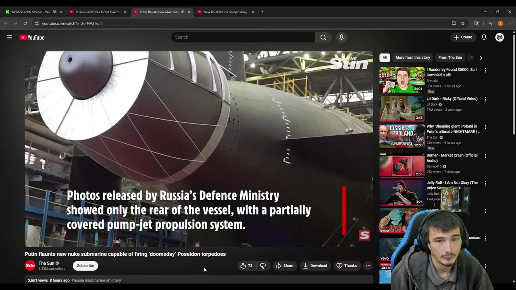Go to the YouTube home logo

[x=32, y=37]
